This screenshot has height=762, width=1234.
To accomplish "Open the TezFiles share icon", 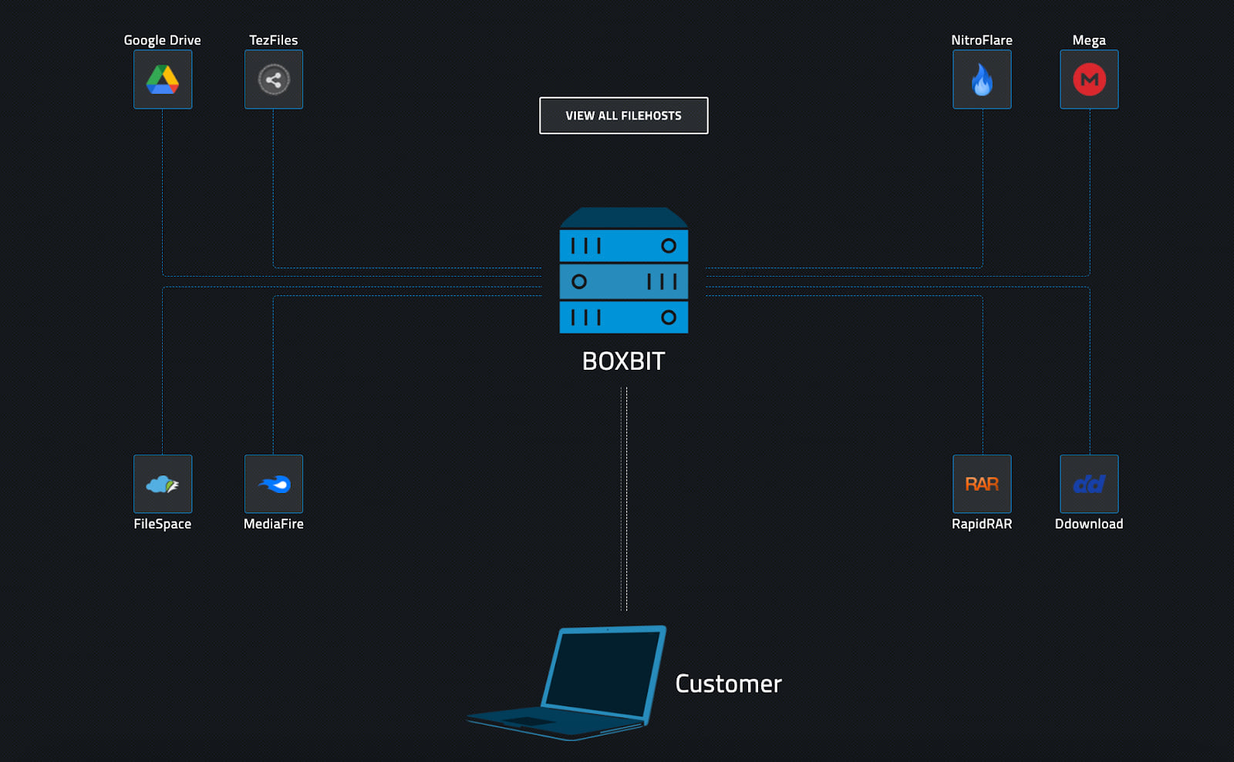I will click(x=274, y=79).
